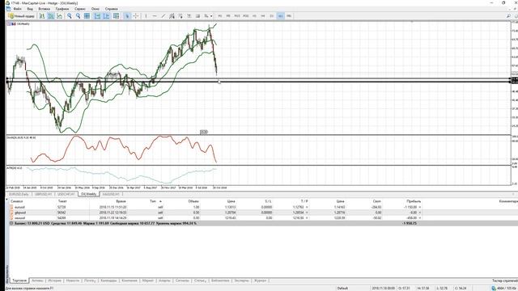Open the Вид menu
This screenshot has width=518, height=291.
(x=30, y=9)
